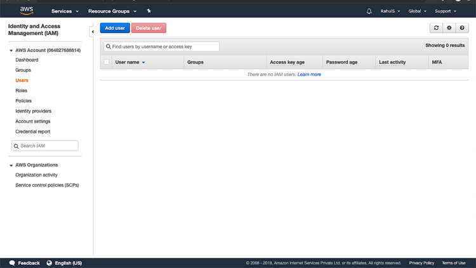
Task: Collapse the AWS Organizations section
Action: (x=11, y=165)
